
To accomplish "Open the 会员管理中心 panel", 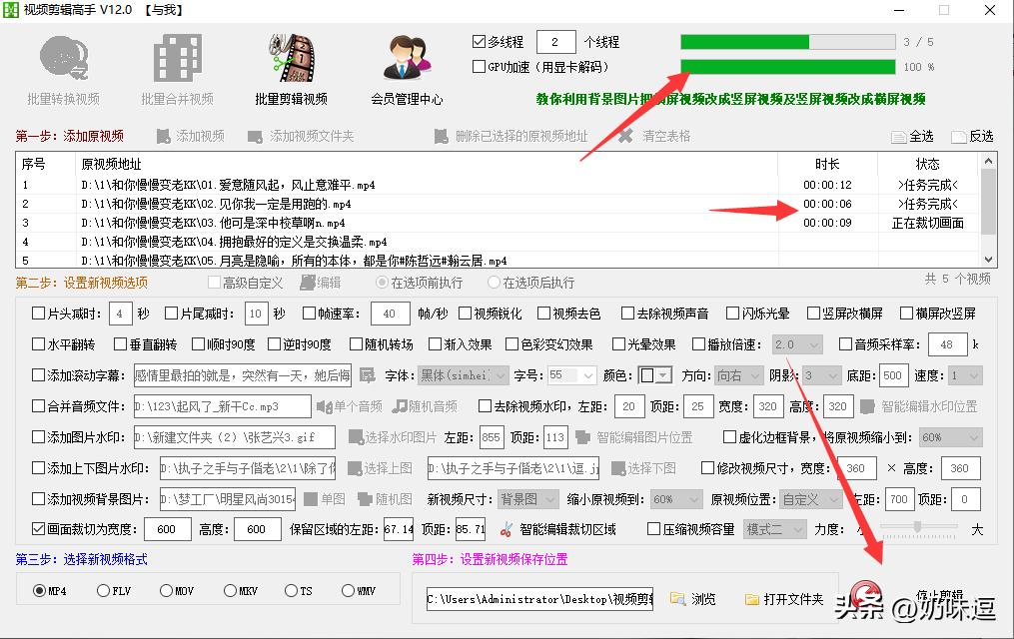I will (x=405, y=62).
